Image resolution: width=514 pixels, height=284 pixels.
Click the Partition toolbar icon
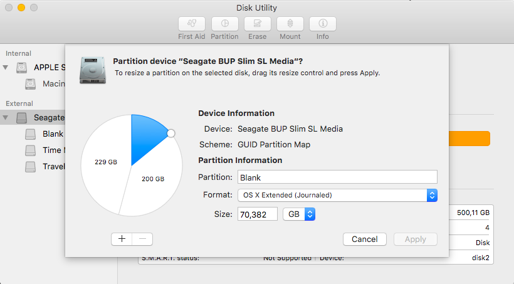(224, 24)
